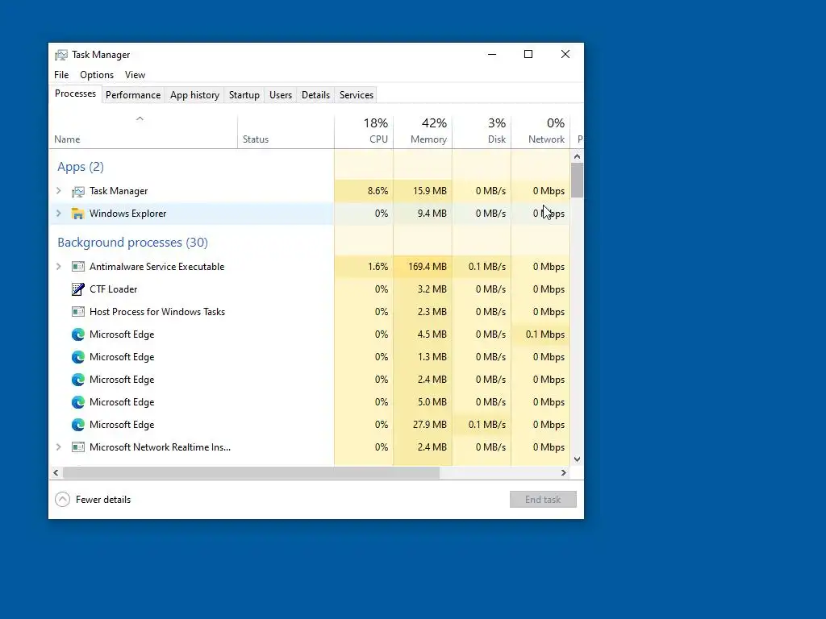Click the CTF Loader pen icon

pos(78,289)
